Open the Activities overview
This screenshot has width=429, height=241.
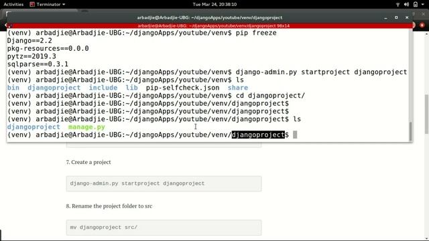pyautogui.click(x=13, y=5)
